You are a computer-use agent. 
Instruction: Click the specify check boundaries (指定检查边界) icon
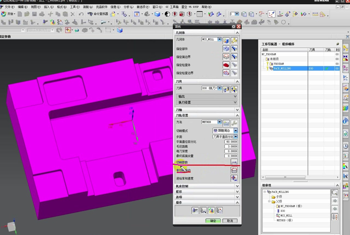226,73
